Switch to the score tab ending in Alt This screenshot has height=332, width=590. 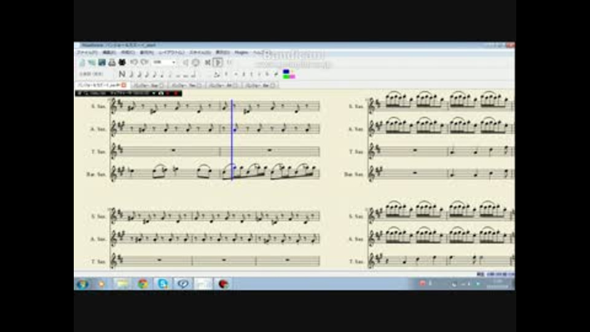coord(222,85)
